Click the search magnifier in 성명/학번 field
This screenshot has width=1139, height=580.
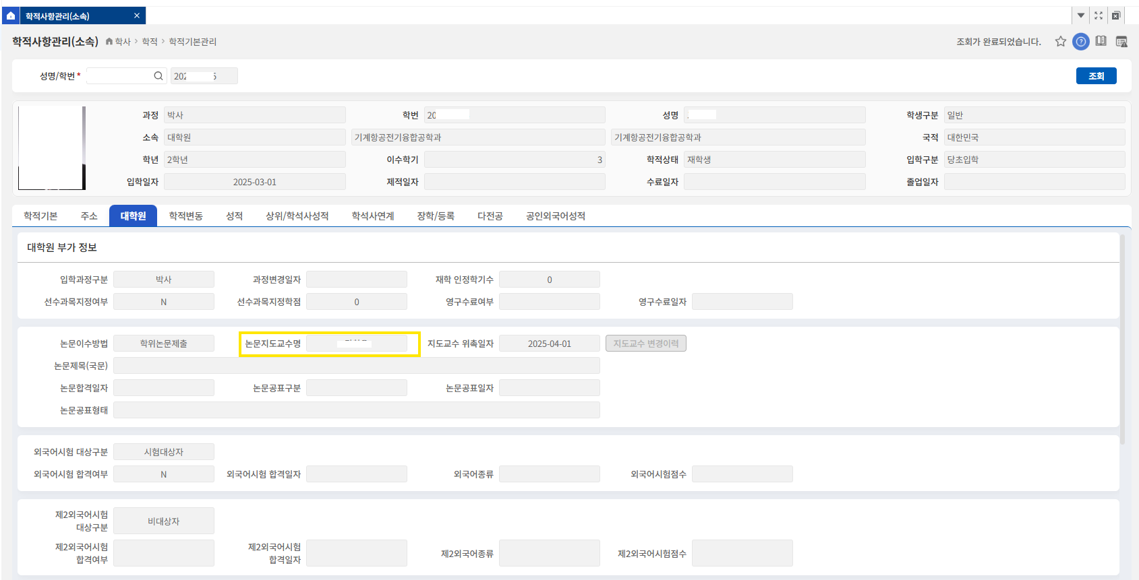pyautogui.click(x=158, y=75)
